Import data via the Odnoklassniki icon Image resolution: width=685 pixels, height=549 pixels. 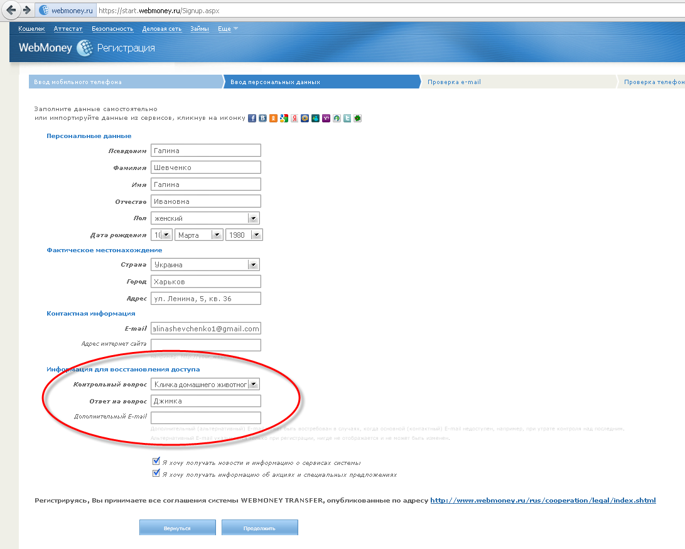tap(273, 118)
